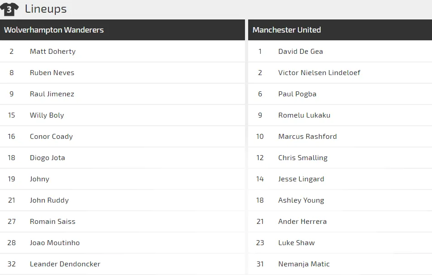Click on Ruben Neves
Image resolution: width=432 pixels, height=275 pixels.
tap(52, 73)
